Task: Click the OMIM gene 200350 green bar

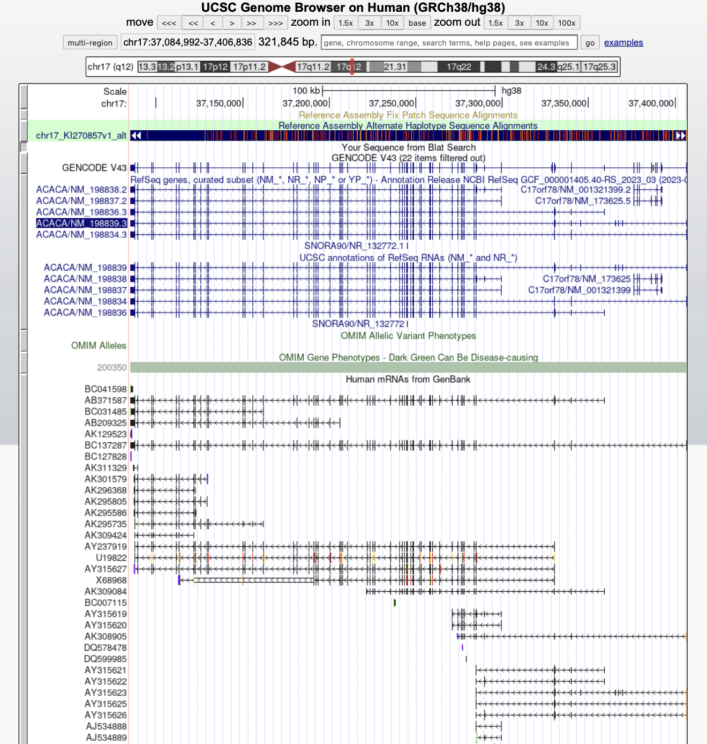Action: [x=408, y=367]
